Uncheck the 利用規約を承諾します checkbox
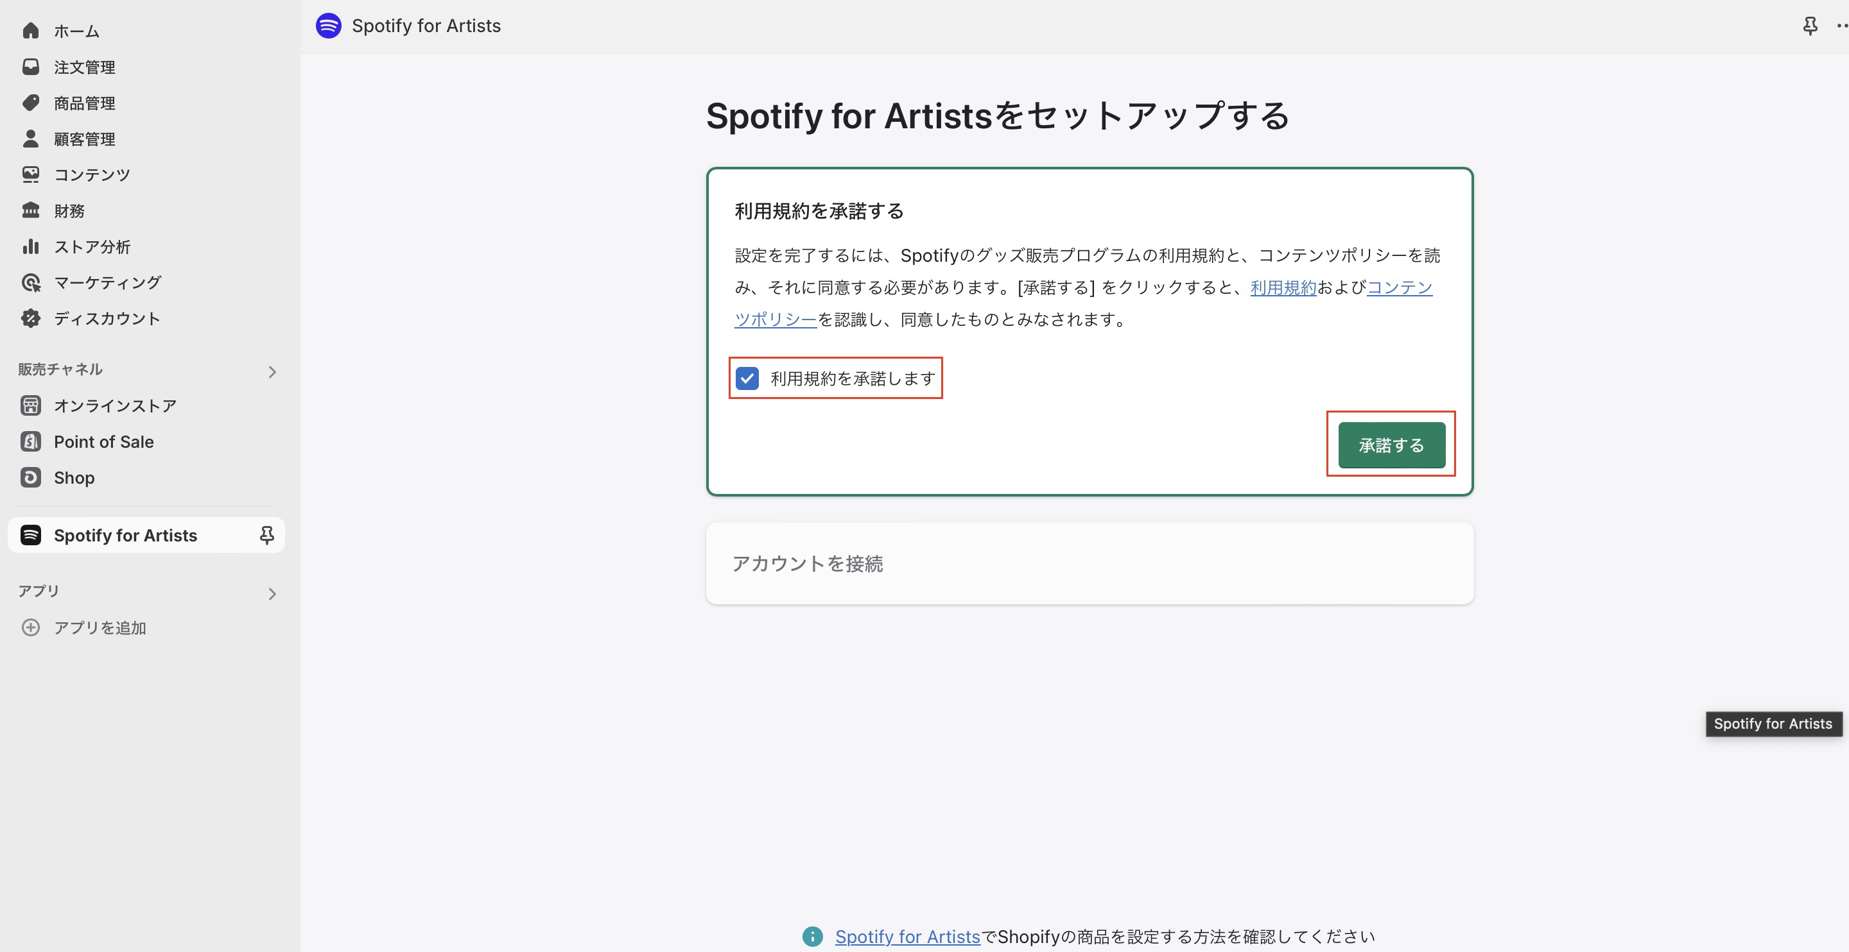 pos(747,378)
